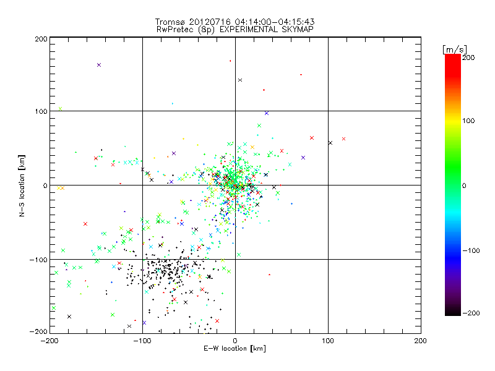Click the black bottom of the velocity colorbar
The height and width of the screenshot is (371, 495).
pyautogui.click(x=453, y=311)
